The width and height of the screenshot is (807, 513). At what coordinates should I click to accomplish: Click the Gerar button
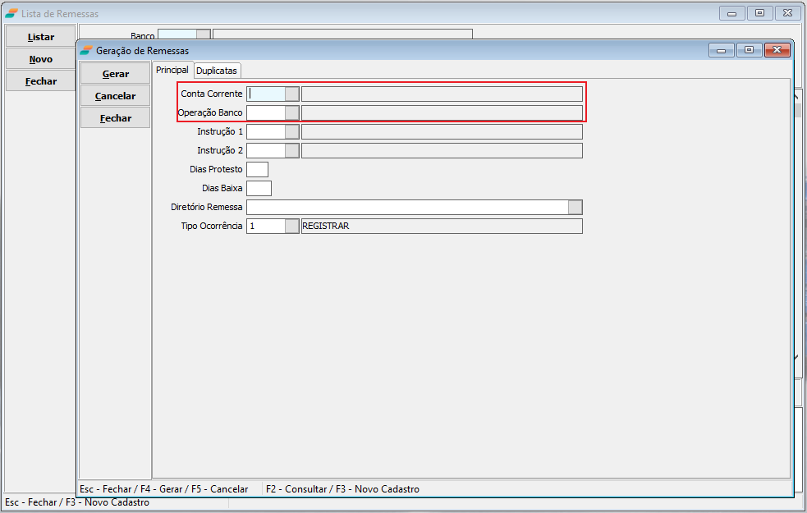[116, 74]
